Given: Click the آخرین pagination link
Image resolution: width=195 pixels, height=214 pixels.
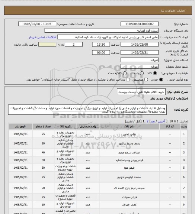Looking at the screenshot, I should (x=162, y=121).
